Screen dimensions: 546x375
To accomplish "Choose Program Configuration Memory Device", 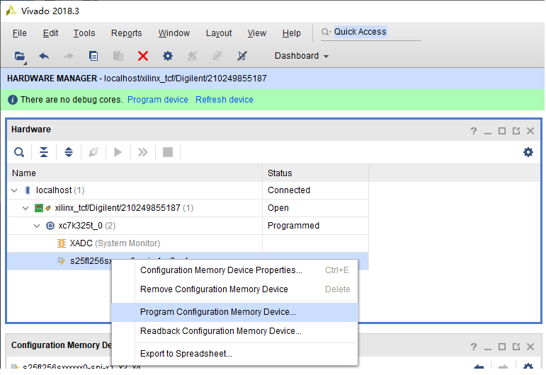I will (x=234, y=312).
